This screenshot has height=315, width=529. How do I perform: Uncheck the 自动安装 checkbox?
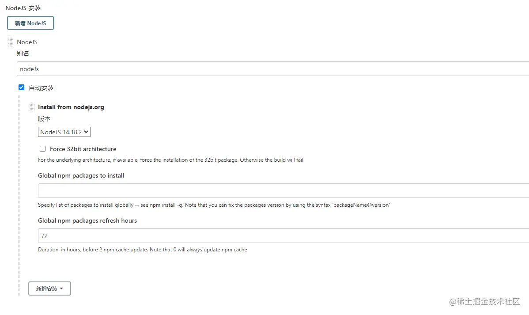click(x=21, y=87)
